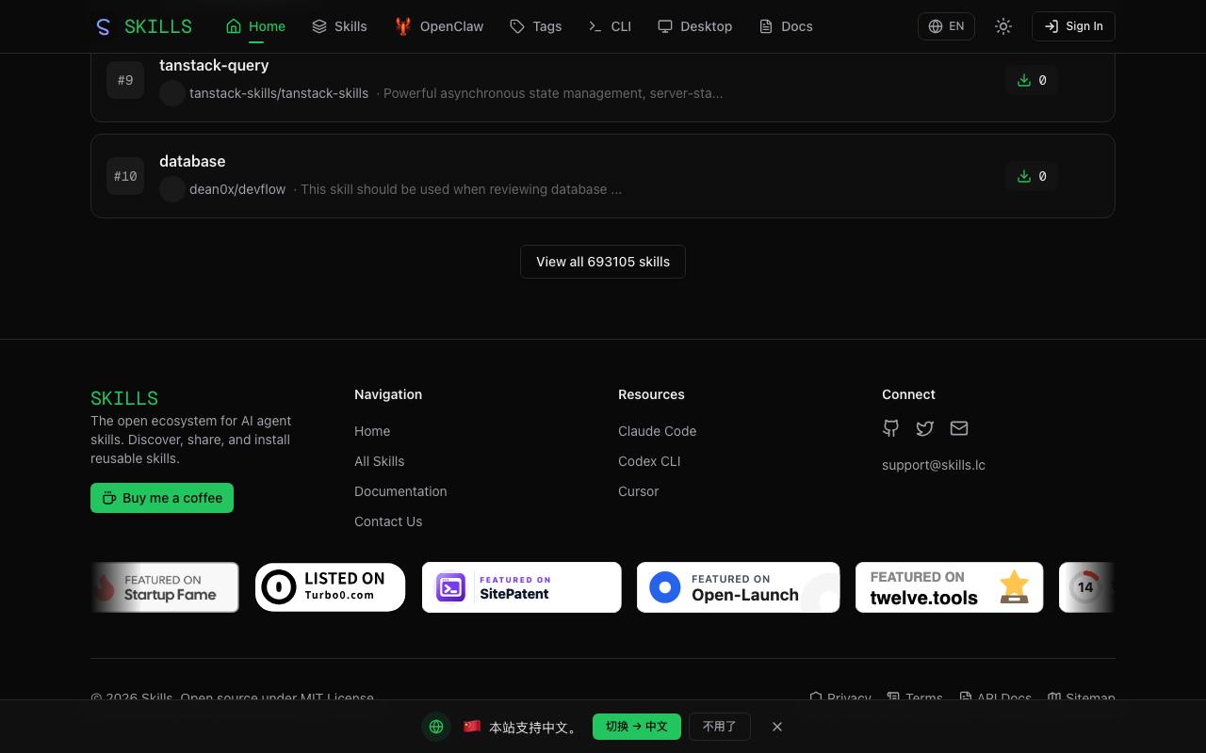Click the email envelope icon under Connect
This screenshot has height=753, width=1206.
(959, 428)
